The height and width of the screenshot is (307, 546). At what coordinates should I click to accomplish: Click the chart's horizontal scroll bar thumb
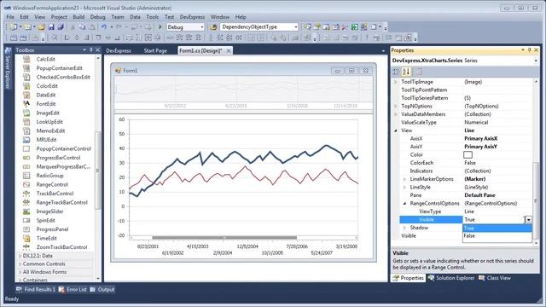[x=224, y=238]
